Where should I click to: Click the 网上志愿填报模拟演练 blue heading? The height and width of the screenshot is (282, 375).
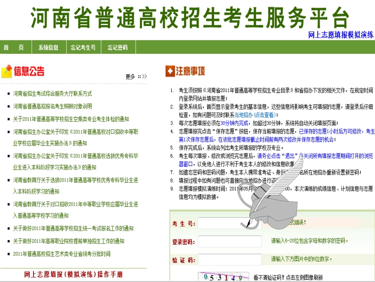341,35
